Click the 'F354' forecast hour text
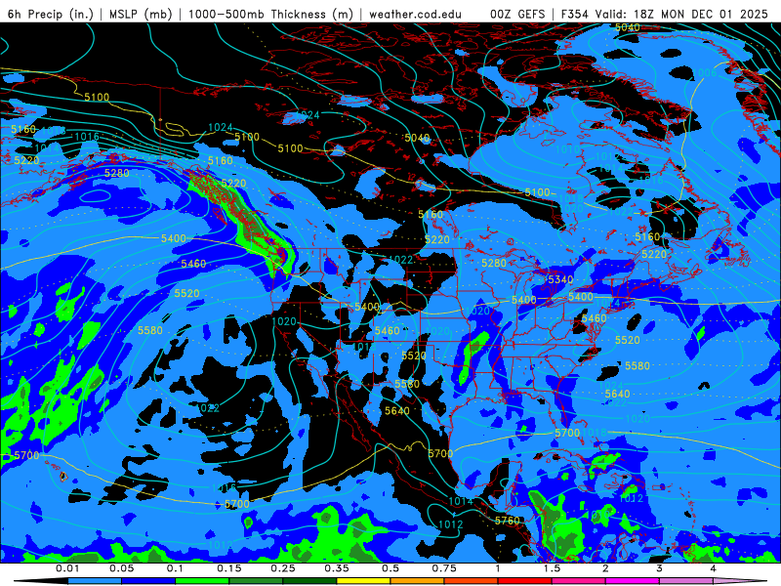The image size is (781, 586). click(x=574, y=14)
